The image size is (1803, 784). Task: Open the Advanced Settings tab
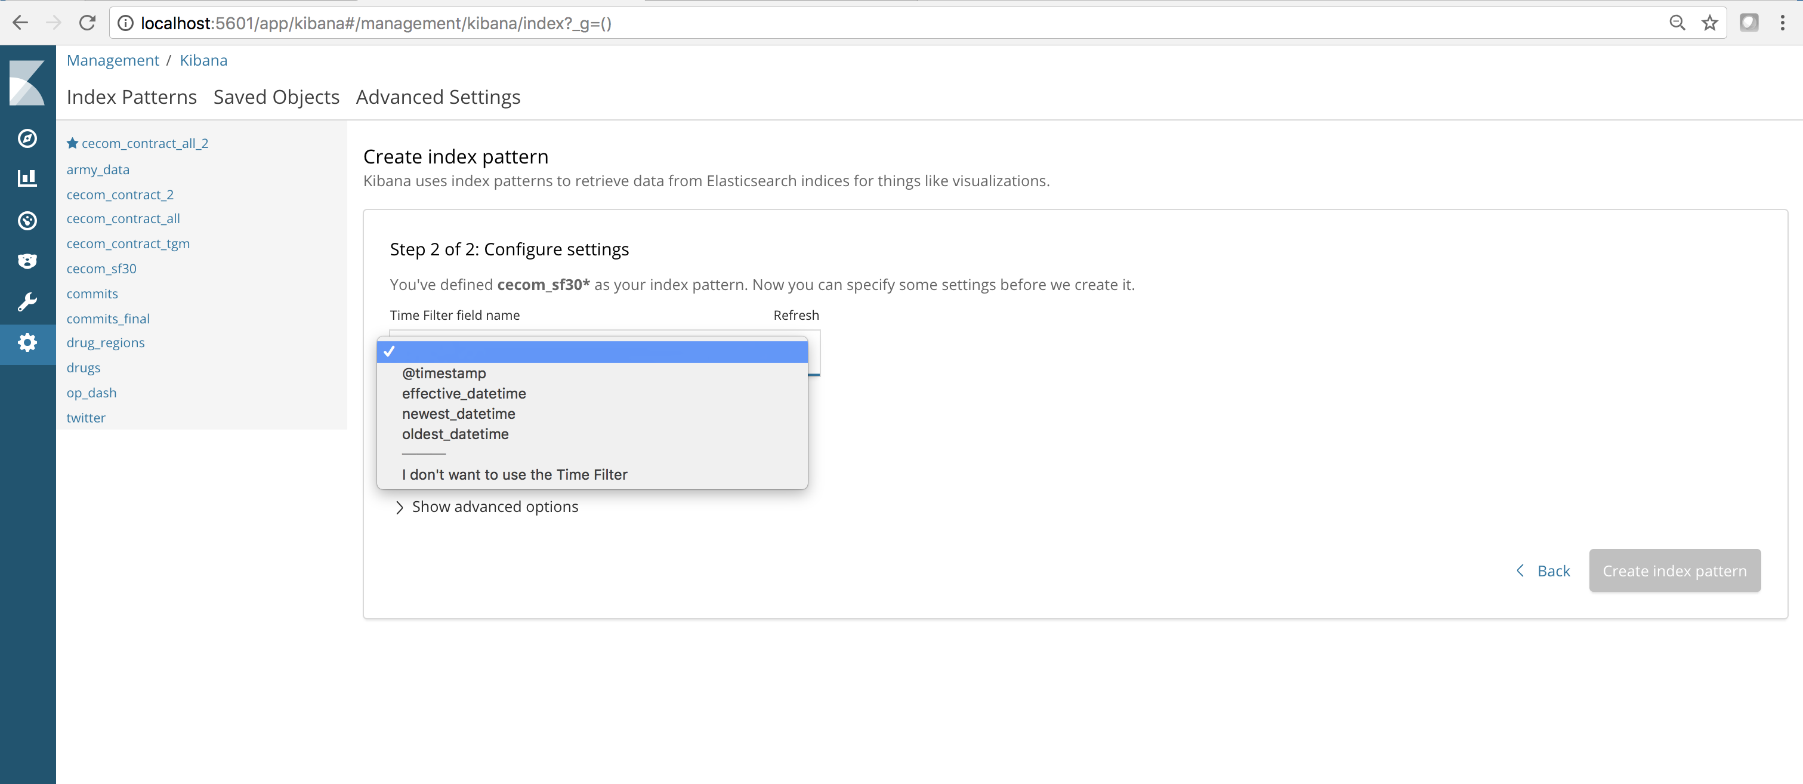(438, 97)
